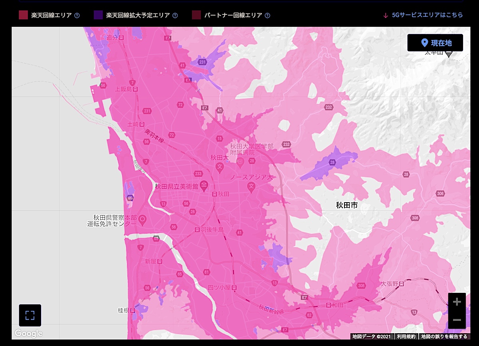Viewport: 479px width, 346px height.
Task: Zoom in with the plus button
Action: [457, 302]
